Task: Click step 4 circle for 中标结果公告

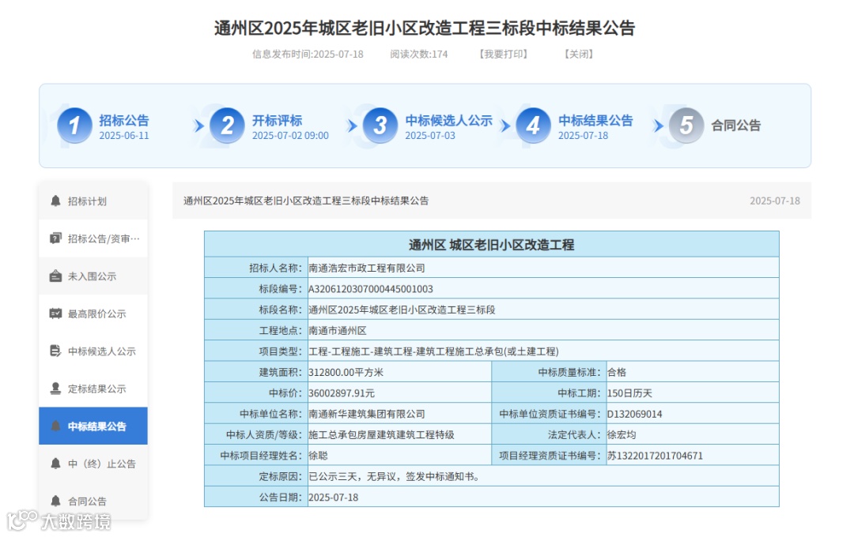Action: (533, 126)
